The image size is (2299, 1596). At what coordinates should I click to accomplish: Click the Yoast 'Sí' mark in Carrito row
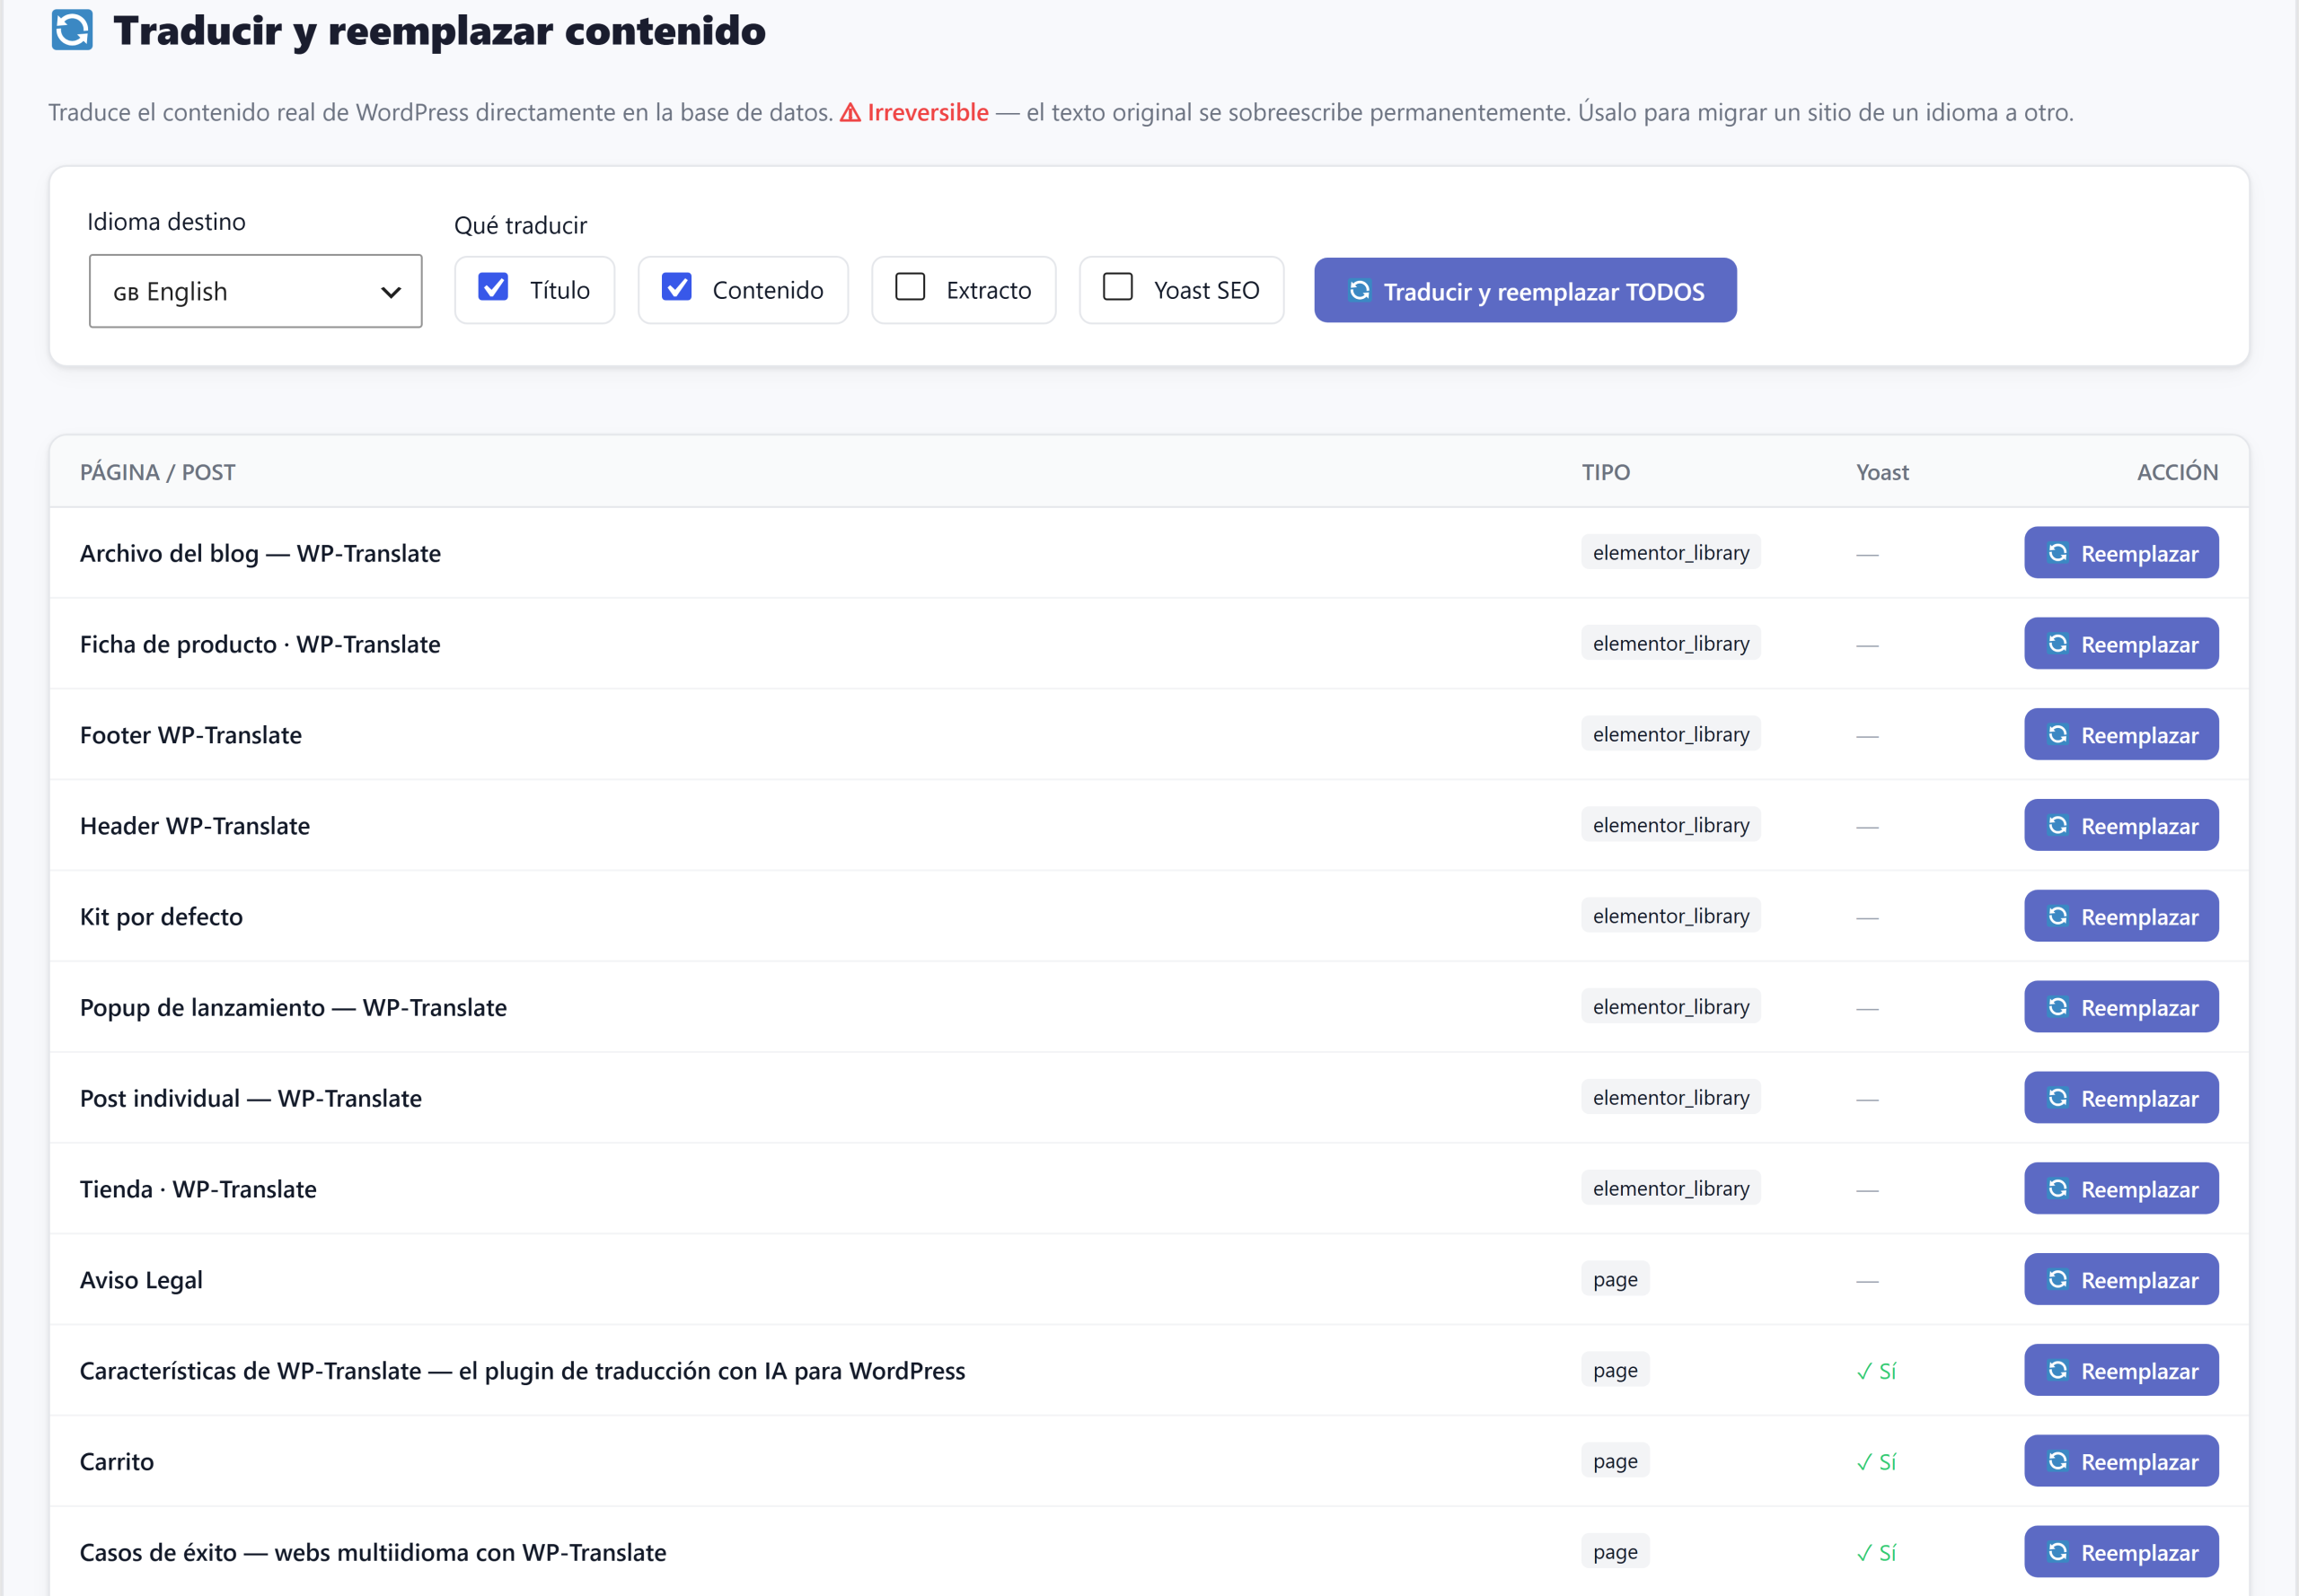(x=1876, y=1462)
